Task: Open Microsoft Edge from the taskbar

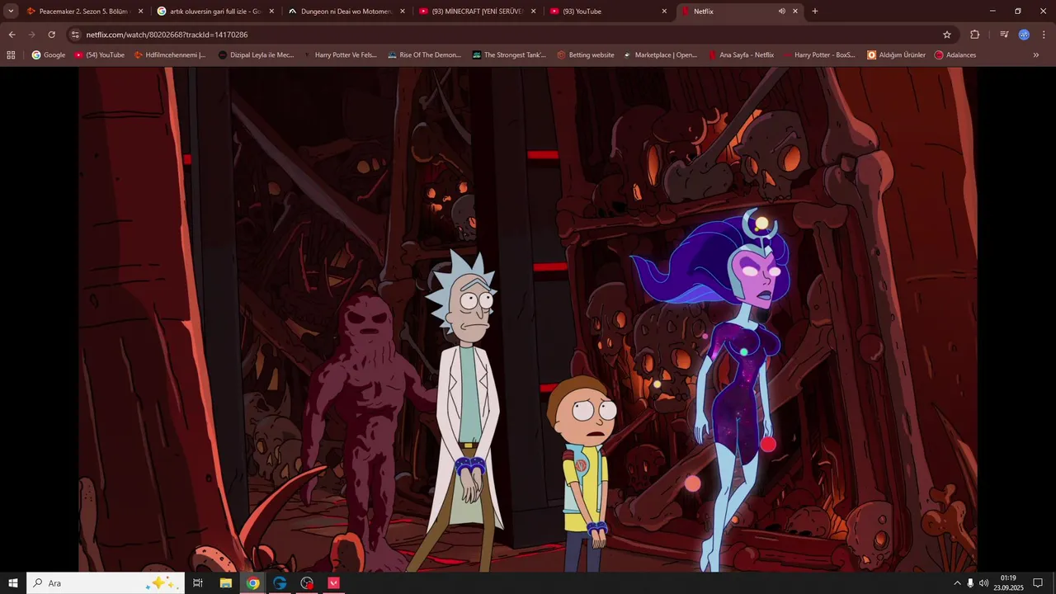Action: point(280,583)
